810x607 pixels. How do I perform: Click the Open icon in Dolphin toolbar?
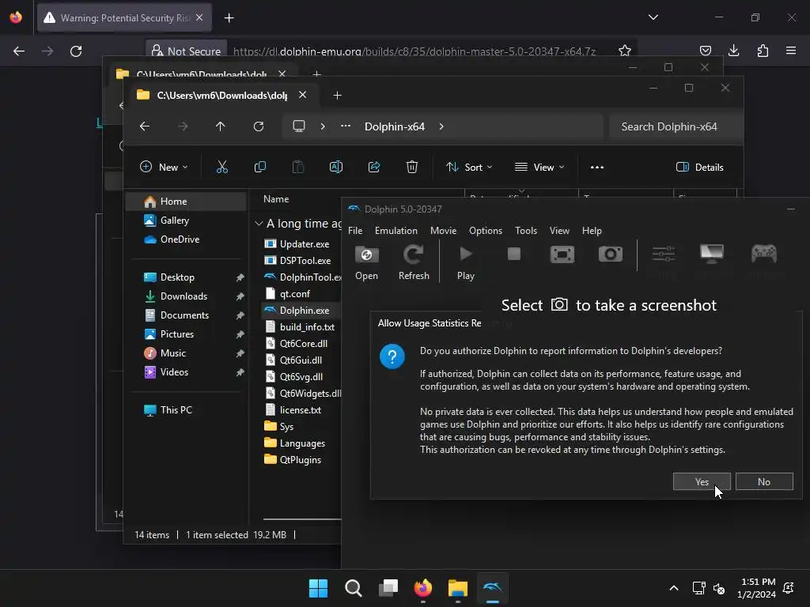point(366,254)
